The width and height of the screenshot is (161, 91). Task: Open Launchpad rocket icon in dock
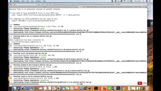coord(23,88)
